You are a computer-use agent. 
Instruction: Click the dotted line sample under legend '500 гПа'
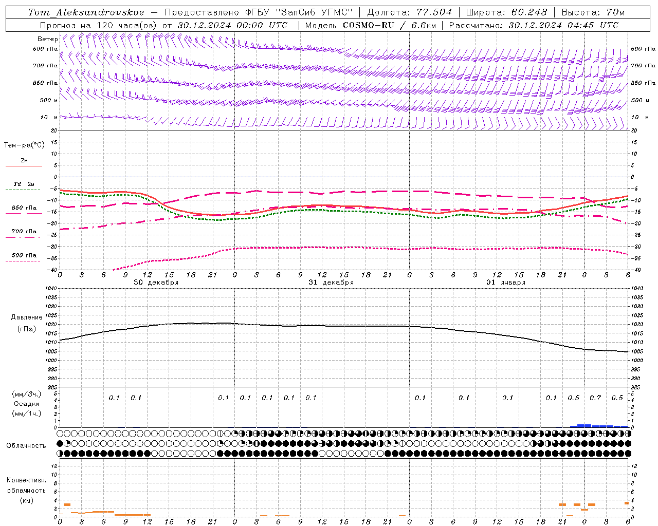[x=23, y=261]
